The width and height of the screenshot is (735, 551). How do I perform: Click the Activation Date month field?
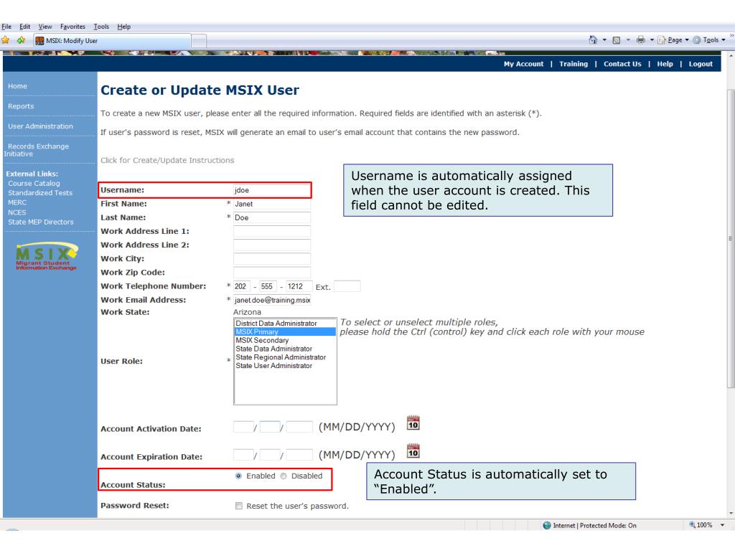coord(243,427)
